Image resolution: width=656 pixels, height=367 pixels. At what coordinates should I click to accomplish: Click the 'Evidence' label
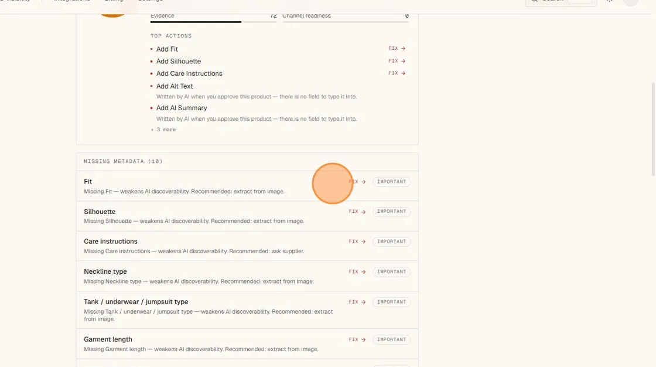[x=162, y=15]
